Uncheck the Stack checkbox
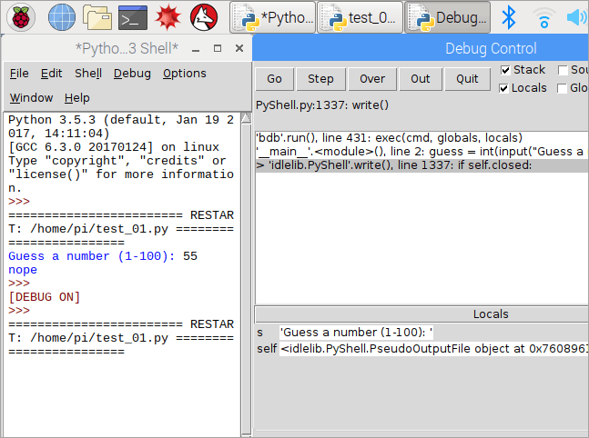 505,70
